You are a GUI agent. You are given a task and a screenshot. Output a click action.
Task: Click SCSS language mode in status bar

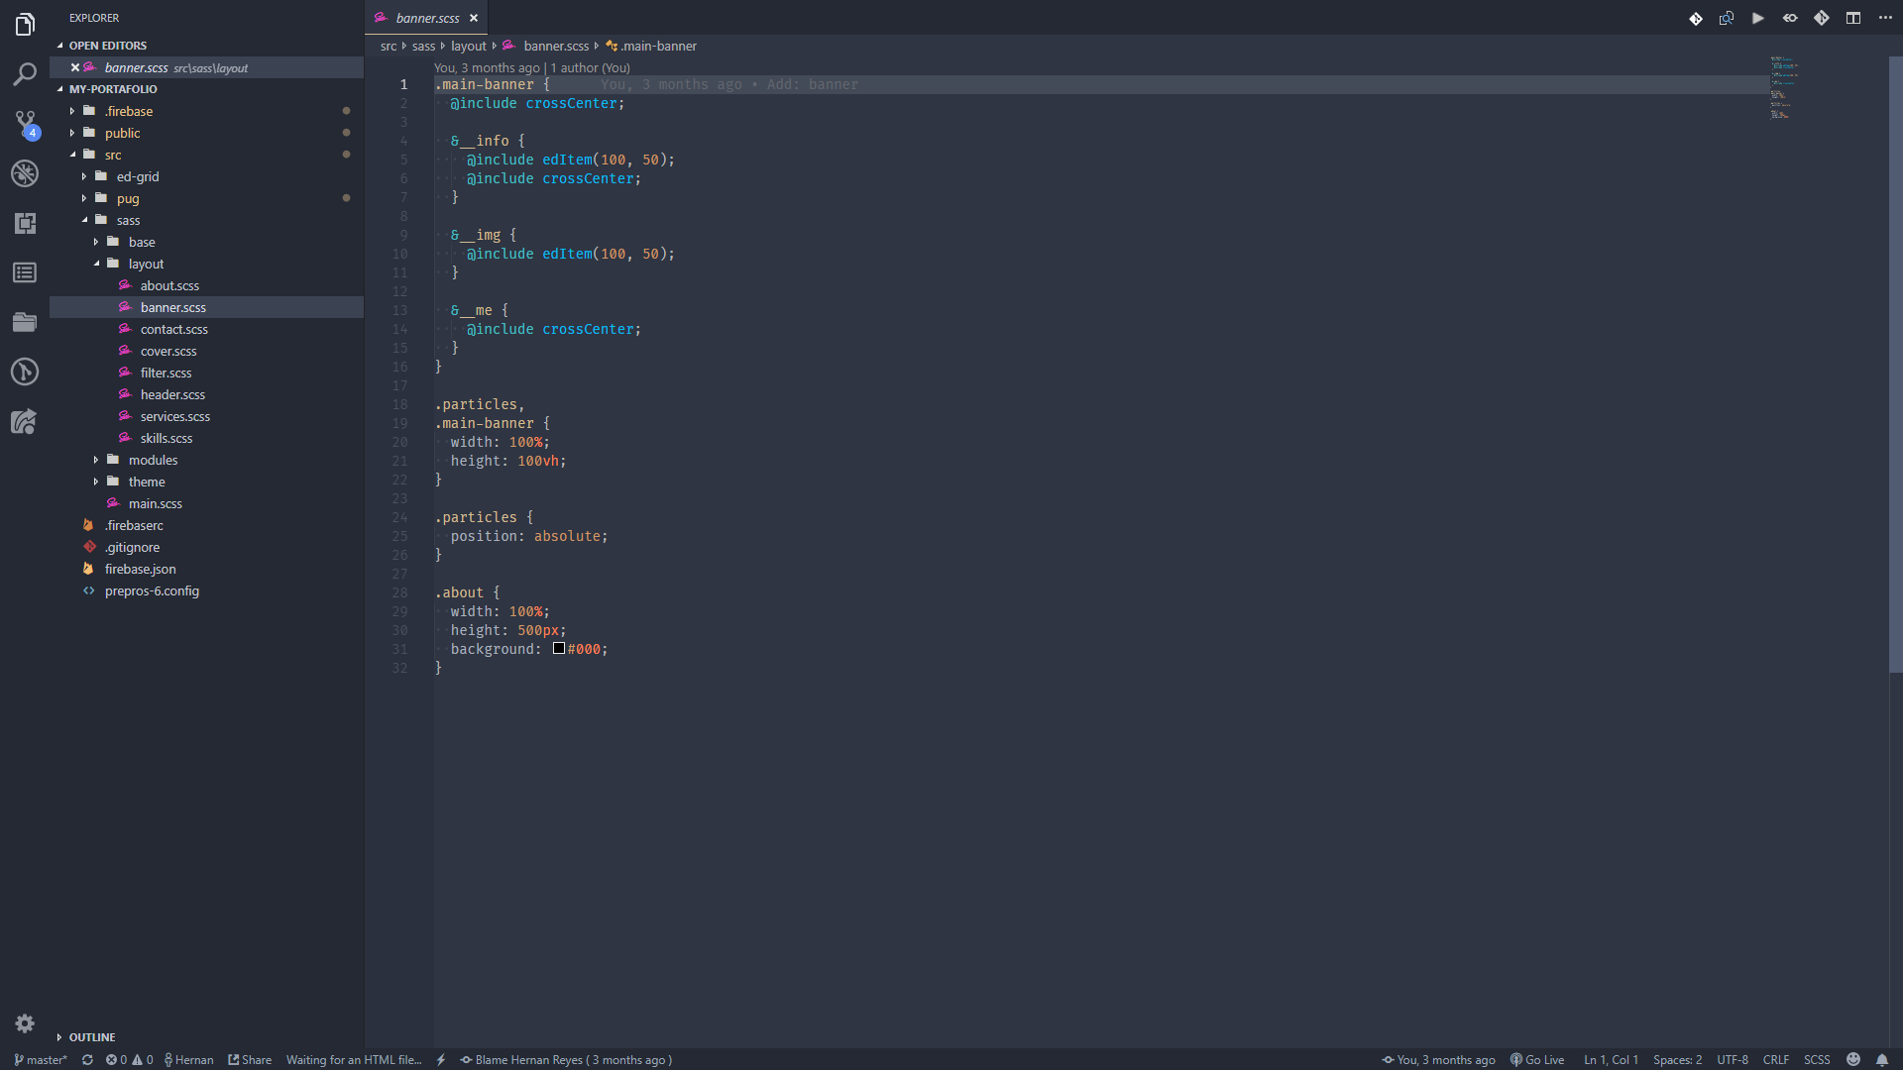click(1816, 1059)
